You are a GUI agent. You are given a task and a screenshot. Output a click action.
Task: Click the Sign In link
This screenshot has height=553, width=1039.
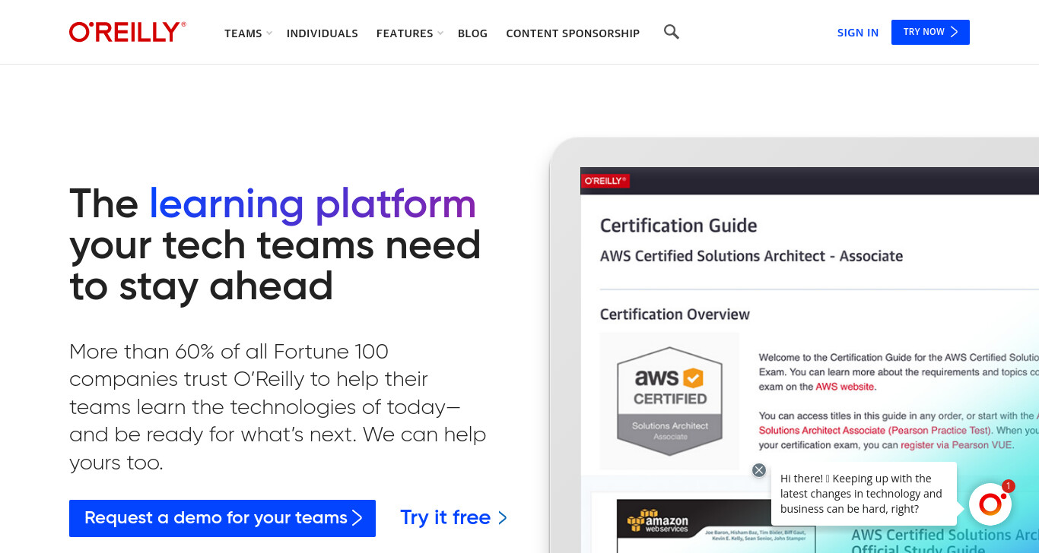858,33
